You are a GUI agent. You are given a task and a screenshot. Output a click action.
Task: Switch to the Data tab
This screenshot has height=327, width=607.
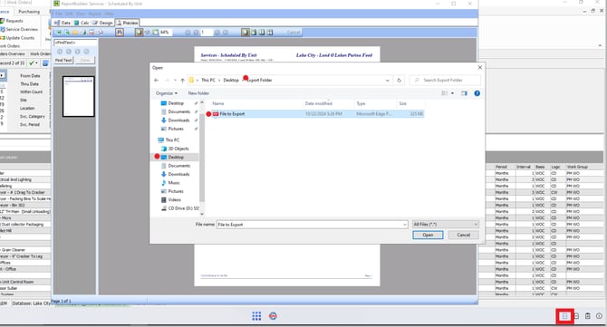pyautogui.click(x=63, y=23)
